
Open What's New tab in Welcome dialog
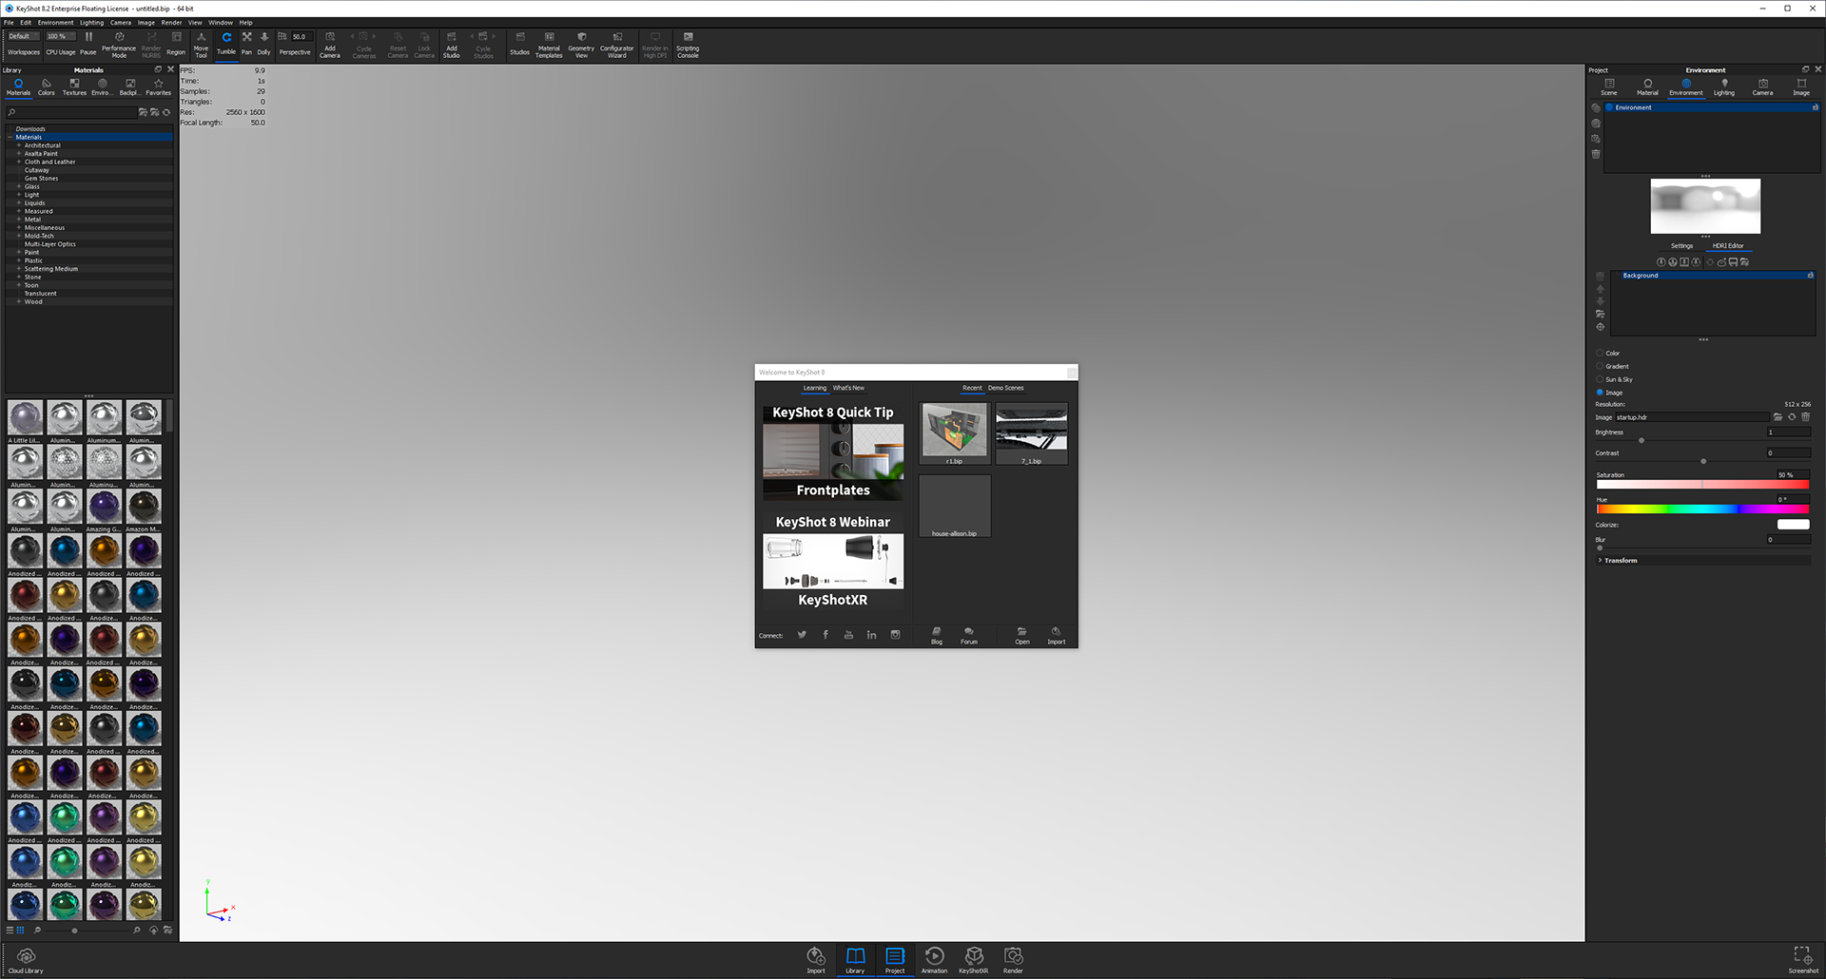pos(848,388)
